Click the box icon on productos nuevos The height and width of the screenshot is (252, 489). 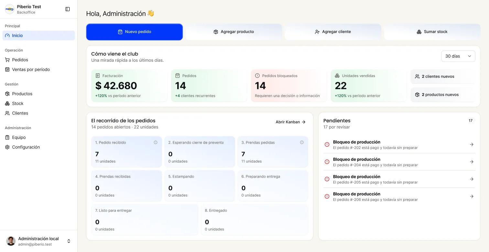(417, 95)
